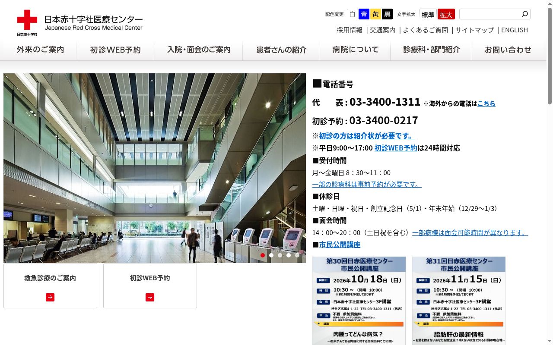Open 交通案内 link
The width and height of the screenshot is (553, 345).
pos(382,30)
